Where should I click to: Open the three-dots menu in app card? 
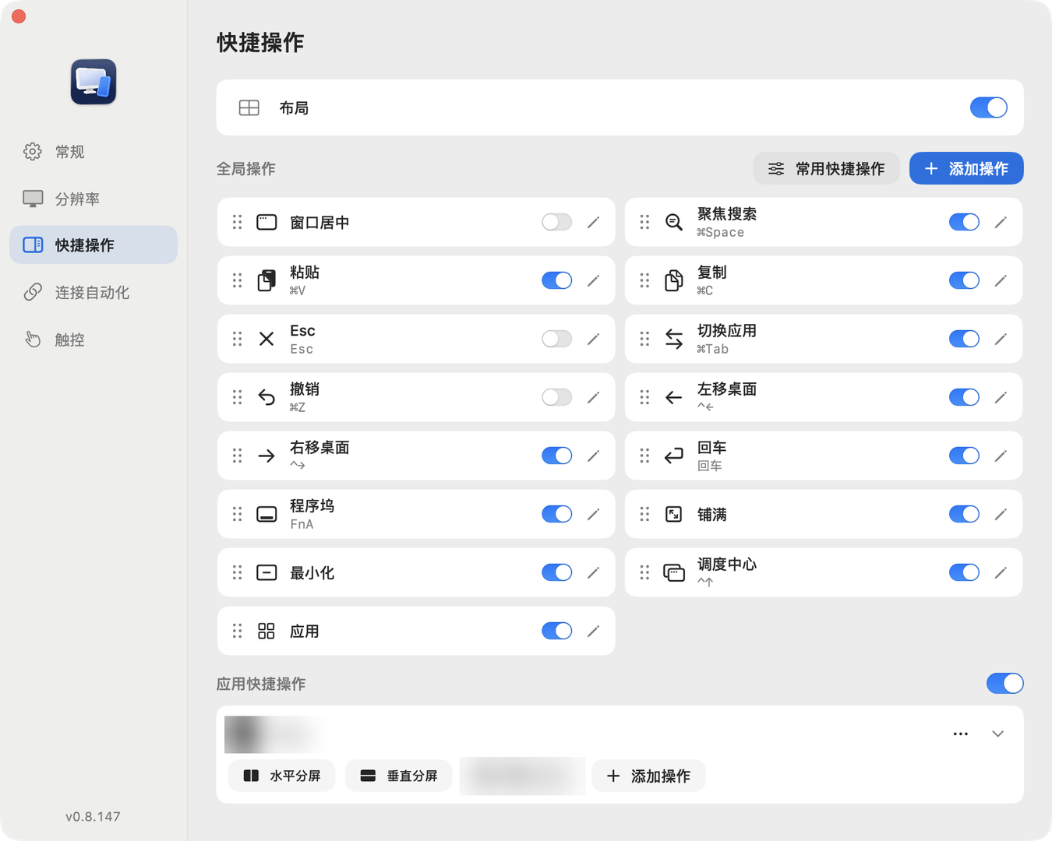[x=961, y=734]
